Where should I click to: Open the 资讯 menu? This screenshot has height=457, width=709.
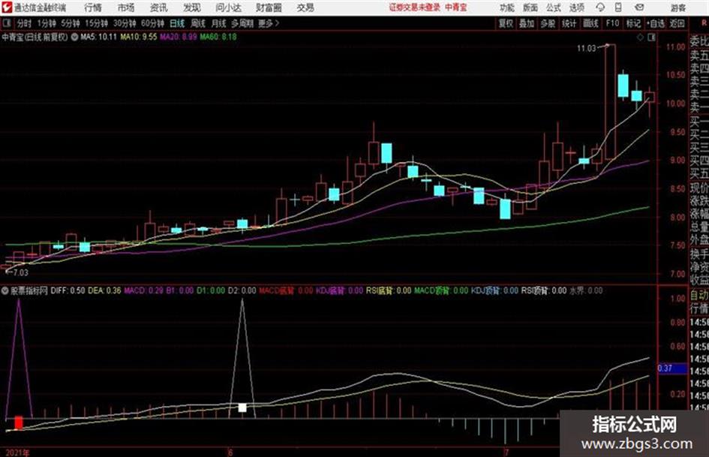click(159, 8)
